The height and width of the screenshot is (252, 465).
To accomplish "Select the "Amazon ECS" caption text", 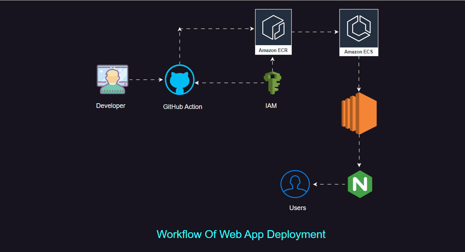I will tap(359, 52).
